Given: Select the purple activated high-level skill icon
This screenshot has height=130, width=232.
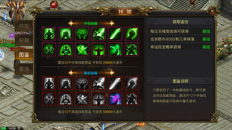Looking at the screenshot, I should pyautogui.click(x=115, y=99).
